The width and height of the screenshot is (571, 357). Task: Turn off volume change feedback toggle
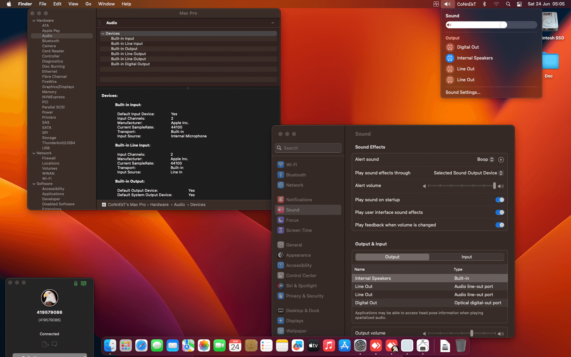pos(500,225)
